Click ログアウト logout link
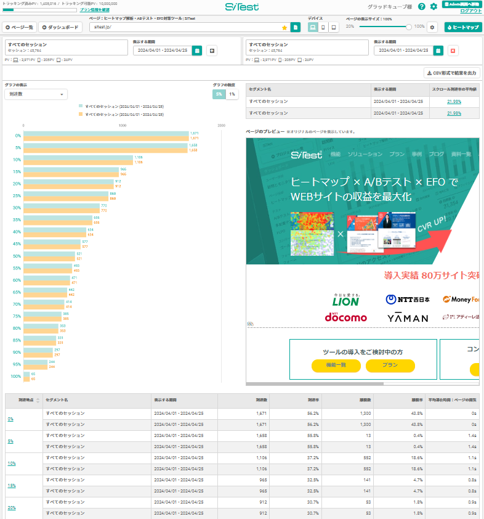The image size is (484, 519). (x=471, y=10)
